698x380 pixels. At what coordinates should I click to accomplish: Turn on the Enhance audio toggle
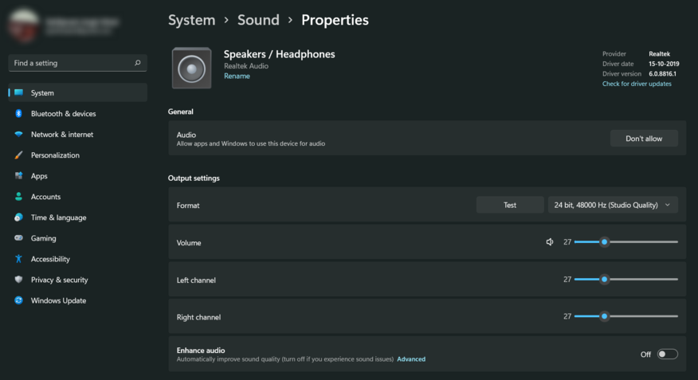tap(667, 355)
